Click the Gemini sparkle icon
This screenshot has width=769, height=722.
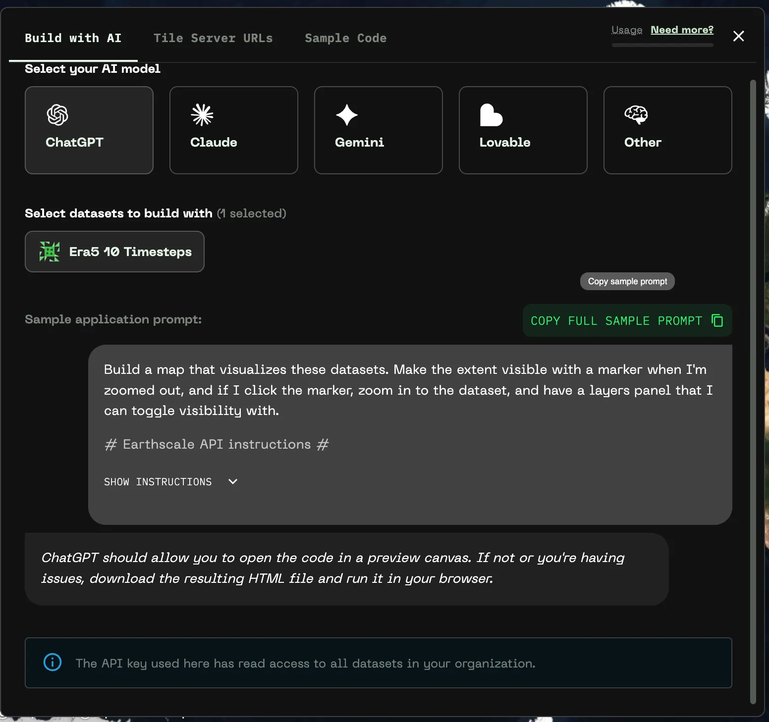347,115
